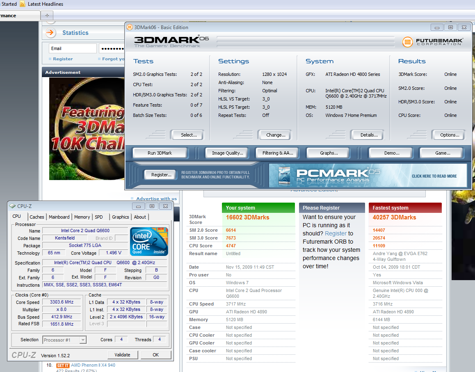Click the fastest system CPU score '11109'
Image resolution: width=475 pixels, height=372 pixels.
[x=379, y=246]
